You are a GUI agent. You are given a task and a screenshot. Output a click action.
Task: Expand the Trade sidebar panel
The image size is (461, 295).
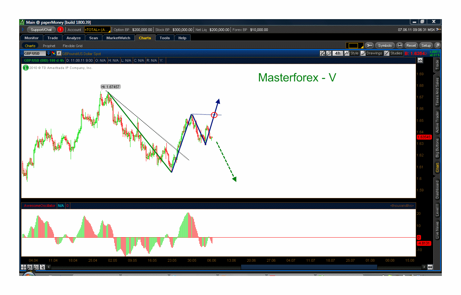(437, 64)
